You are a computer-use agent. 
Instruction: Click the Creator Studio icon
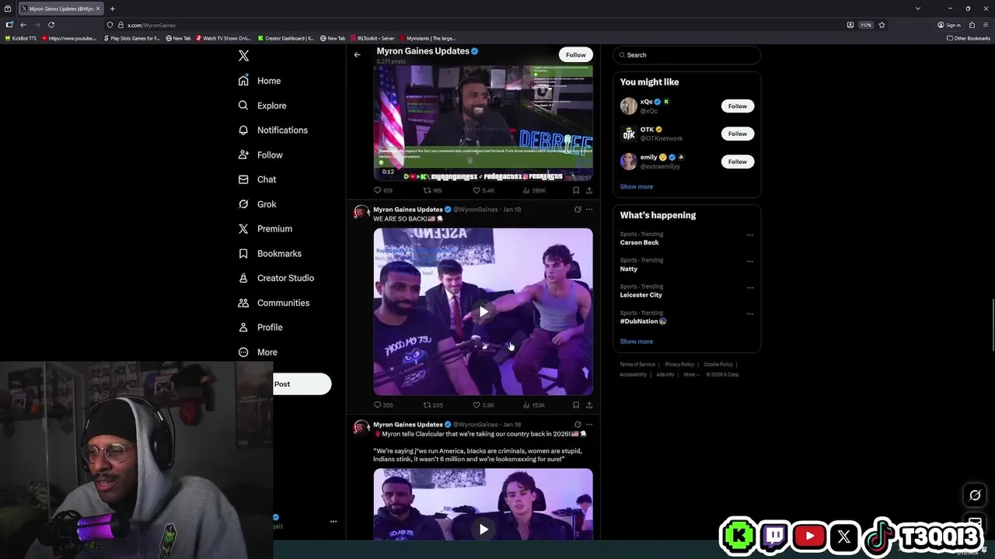tap(243, 278)
